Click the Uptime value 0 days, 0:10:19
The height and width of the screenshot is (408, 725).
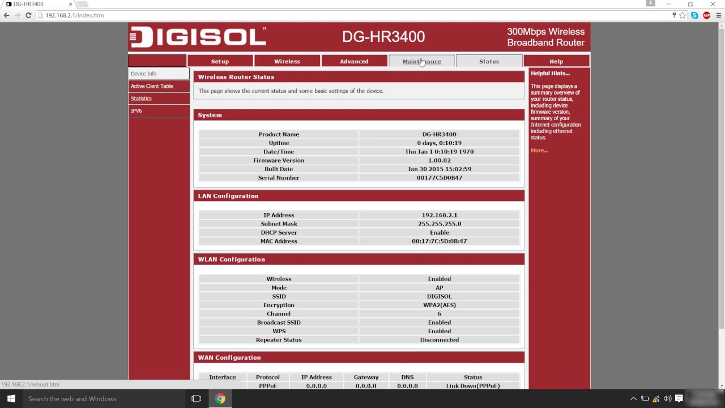(440, 143)
